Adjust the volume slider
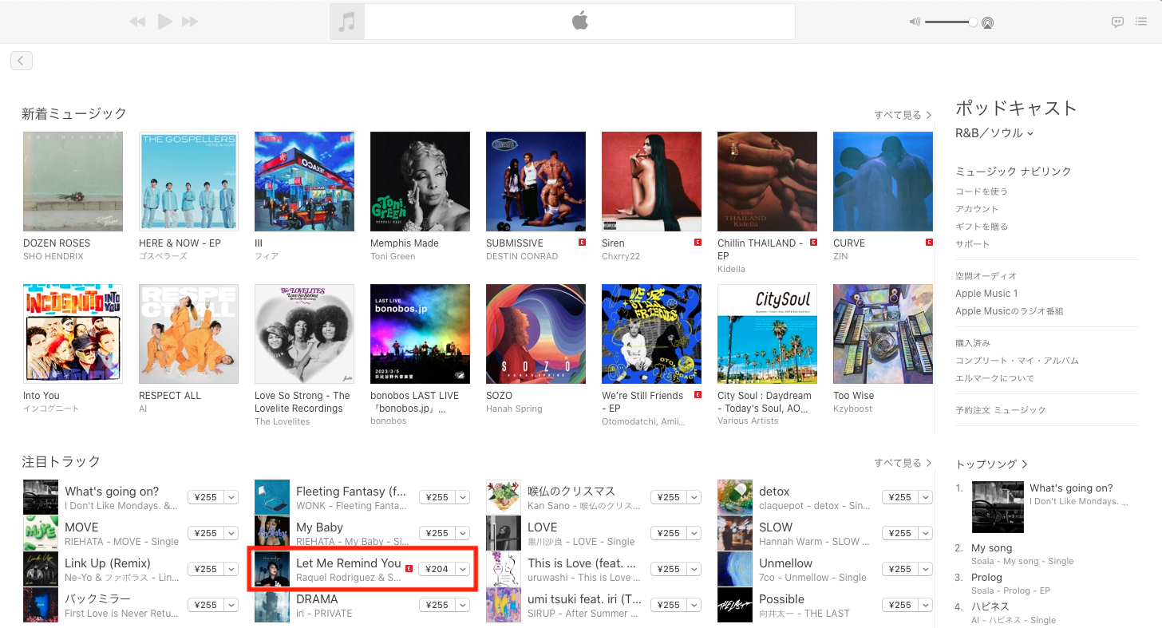 [x=951, y=22]
